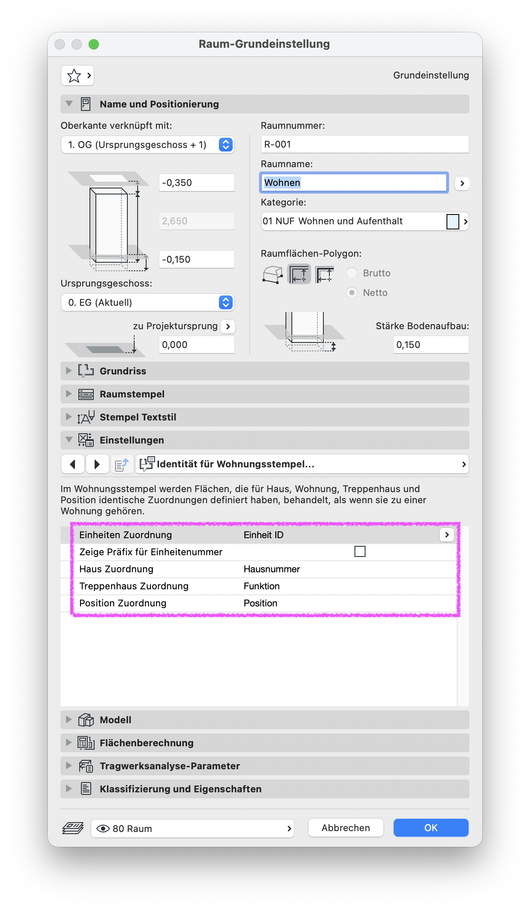Select manual room polygon 3D icon
The image size is (530, 910).
[273, 274]
